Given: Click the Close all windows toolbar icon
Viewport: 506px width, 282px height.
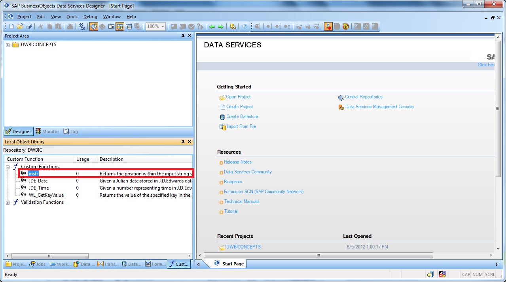Looking at the screenshot, I should (82, 26).
